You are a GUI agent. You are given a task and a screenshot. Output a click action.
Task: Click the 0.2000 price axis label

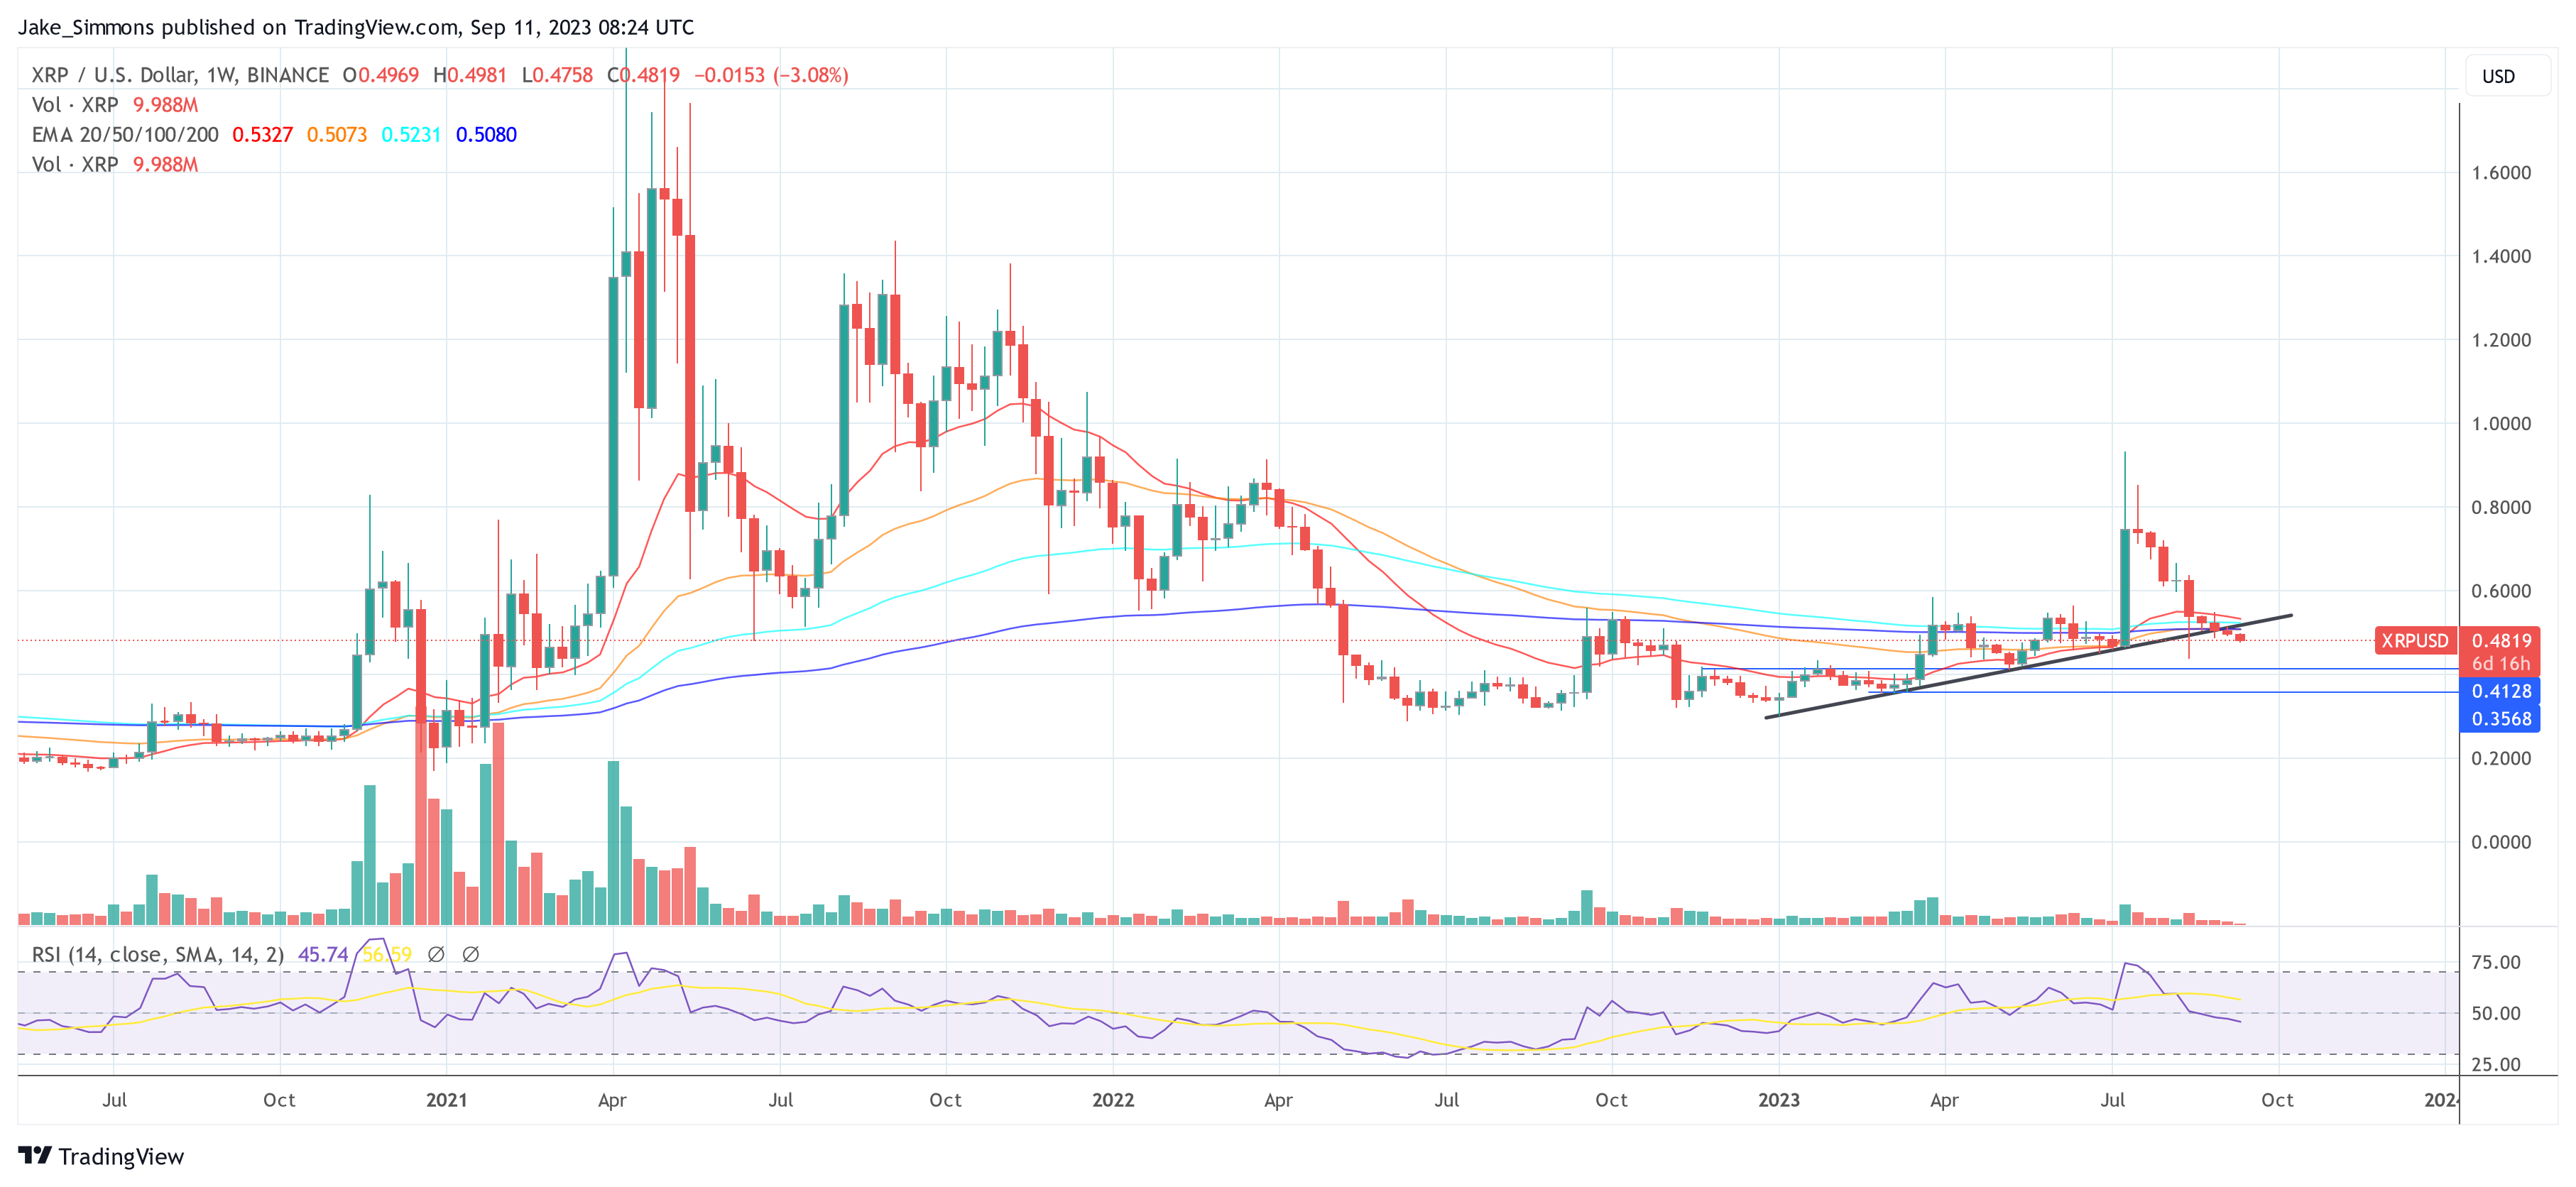(2501, 759)
